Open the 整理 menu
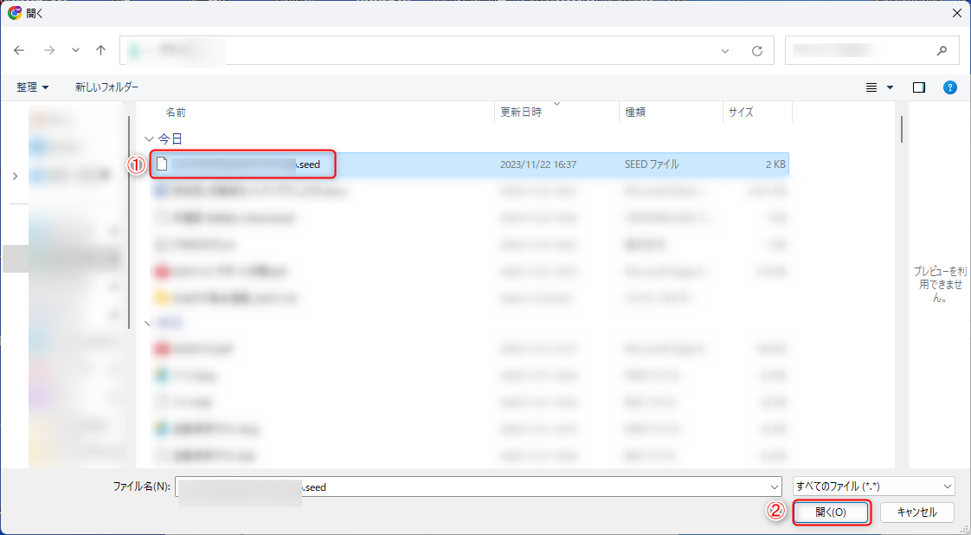 (x=33, y=87)
